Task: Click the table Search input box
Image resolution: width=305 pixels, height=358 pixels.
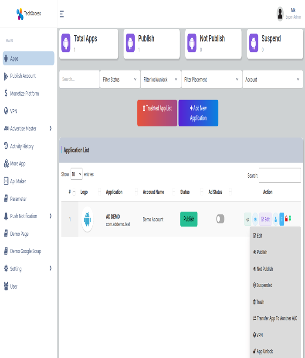Action: (280, 176)
